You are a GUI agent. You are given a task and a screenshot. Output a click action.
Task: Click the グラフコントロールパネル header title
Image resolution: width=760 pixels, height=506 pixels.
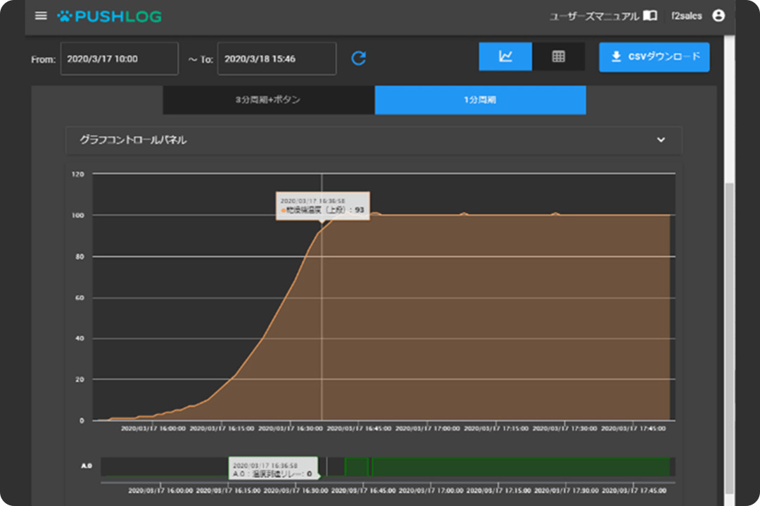pyautogui.click(x=133, y=140)
